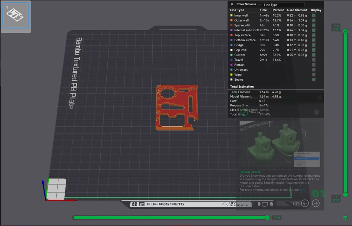Click the bottom handle of layer slider
The height and width of the screenshot is (226, 352).
point(346,195)
